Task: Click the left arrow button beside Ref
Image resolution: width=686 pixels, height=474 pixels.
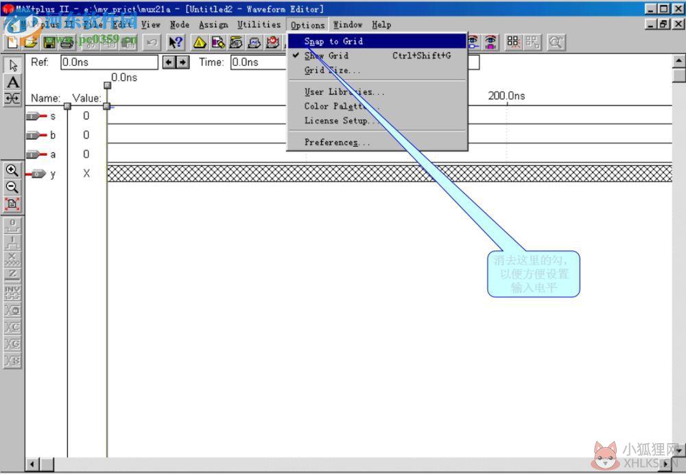Action: coord(169,62)
